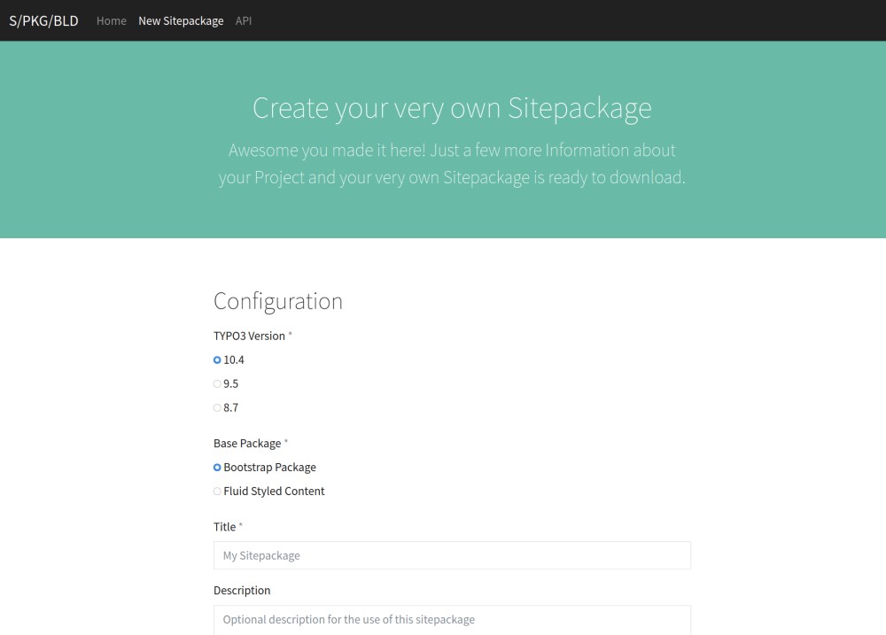This screenshot has width=886, height=635.
Task: Focus the Title input field
Action: [452, 555]
